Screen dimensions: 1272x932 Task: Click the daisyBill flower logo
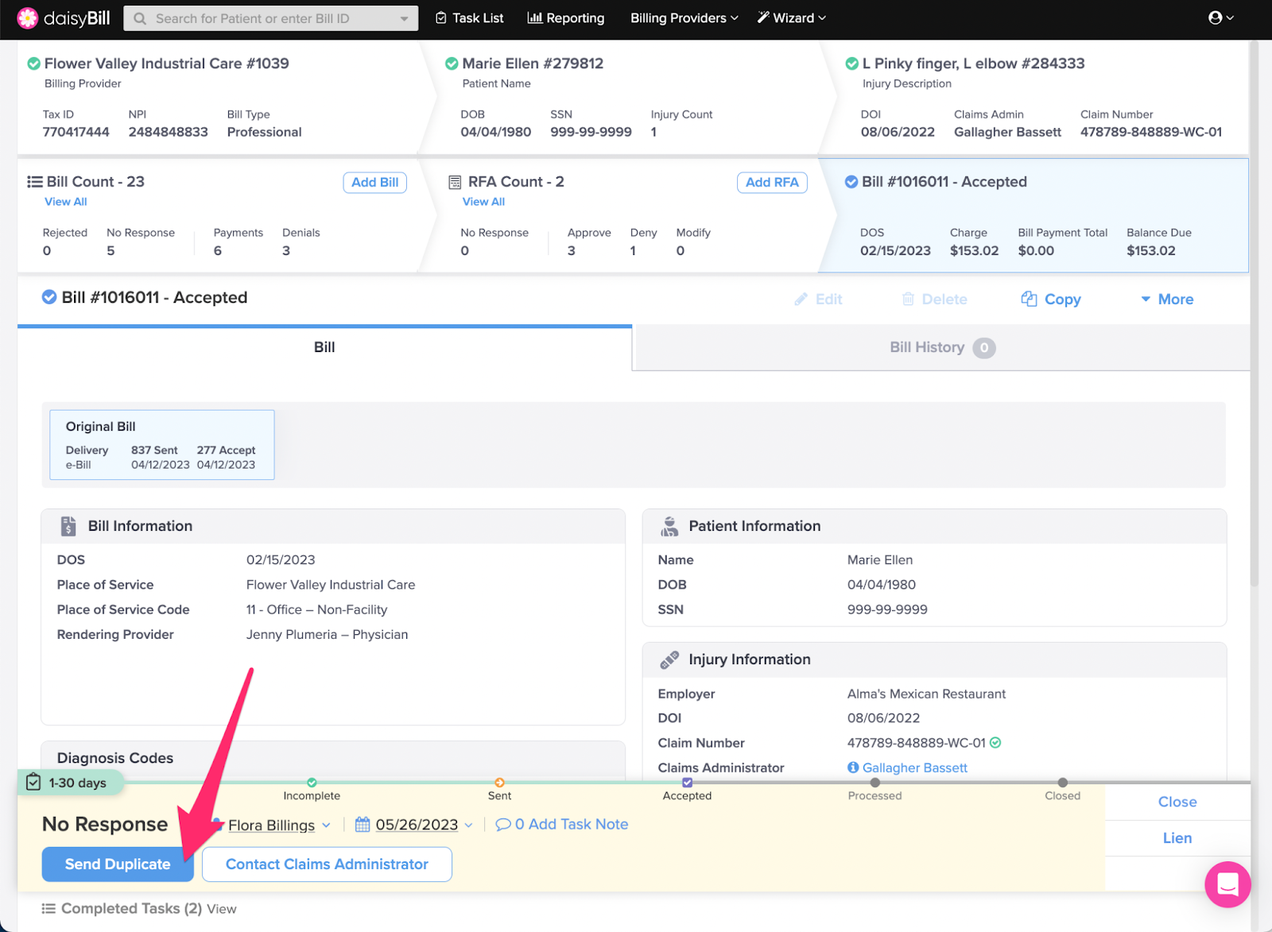click(27, 18)
